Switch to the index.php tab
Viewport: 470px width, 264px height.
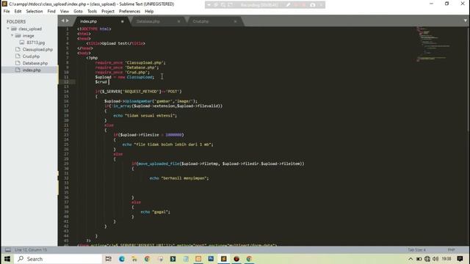click(89, 21)
